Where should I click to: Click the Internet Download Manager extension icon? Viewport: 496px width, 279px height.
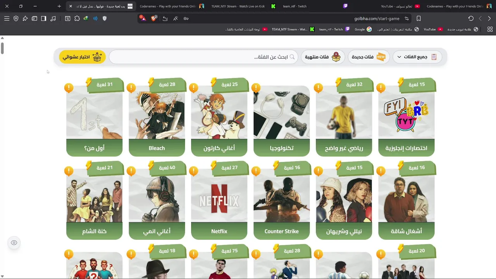click(x=86, y=19)
